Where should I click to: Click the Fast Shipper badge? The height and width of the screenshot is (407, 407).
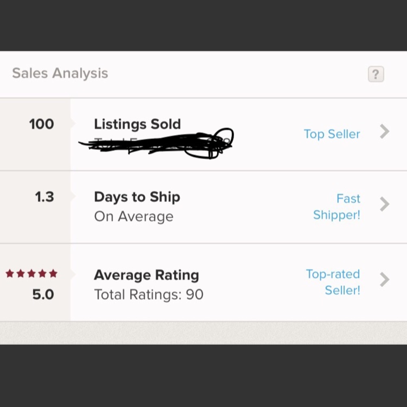337,207
